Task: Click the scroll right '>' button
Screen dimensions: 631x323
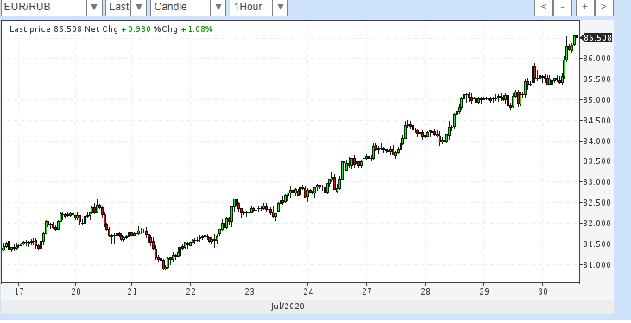Action: [603, 7]
